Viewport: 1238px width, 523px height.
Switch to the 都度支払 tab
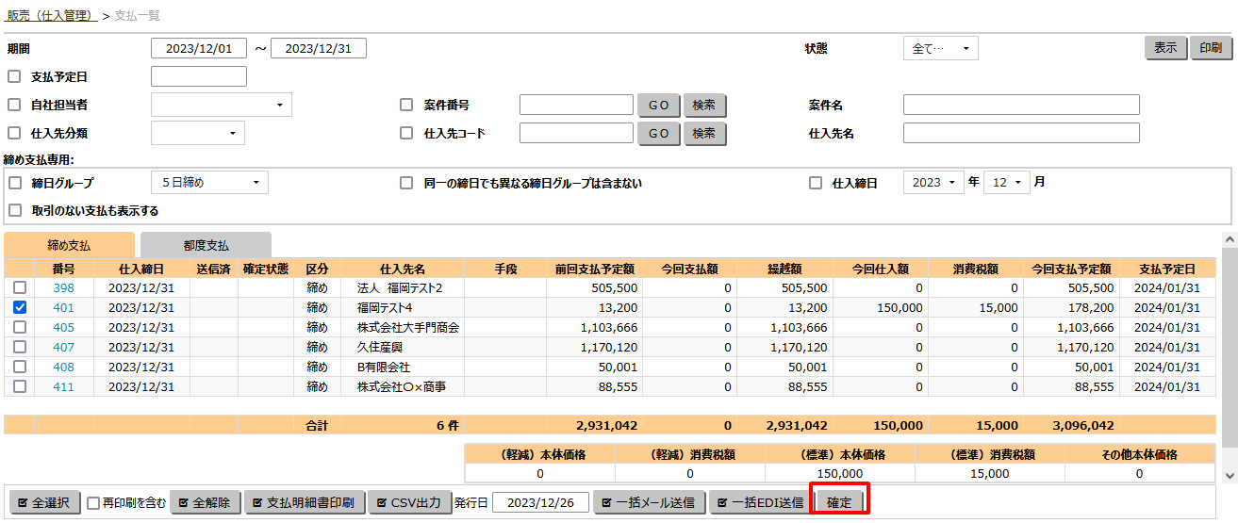(206, 245)
